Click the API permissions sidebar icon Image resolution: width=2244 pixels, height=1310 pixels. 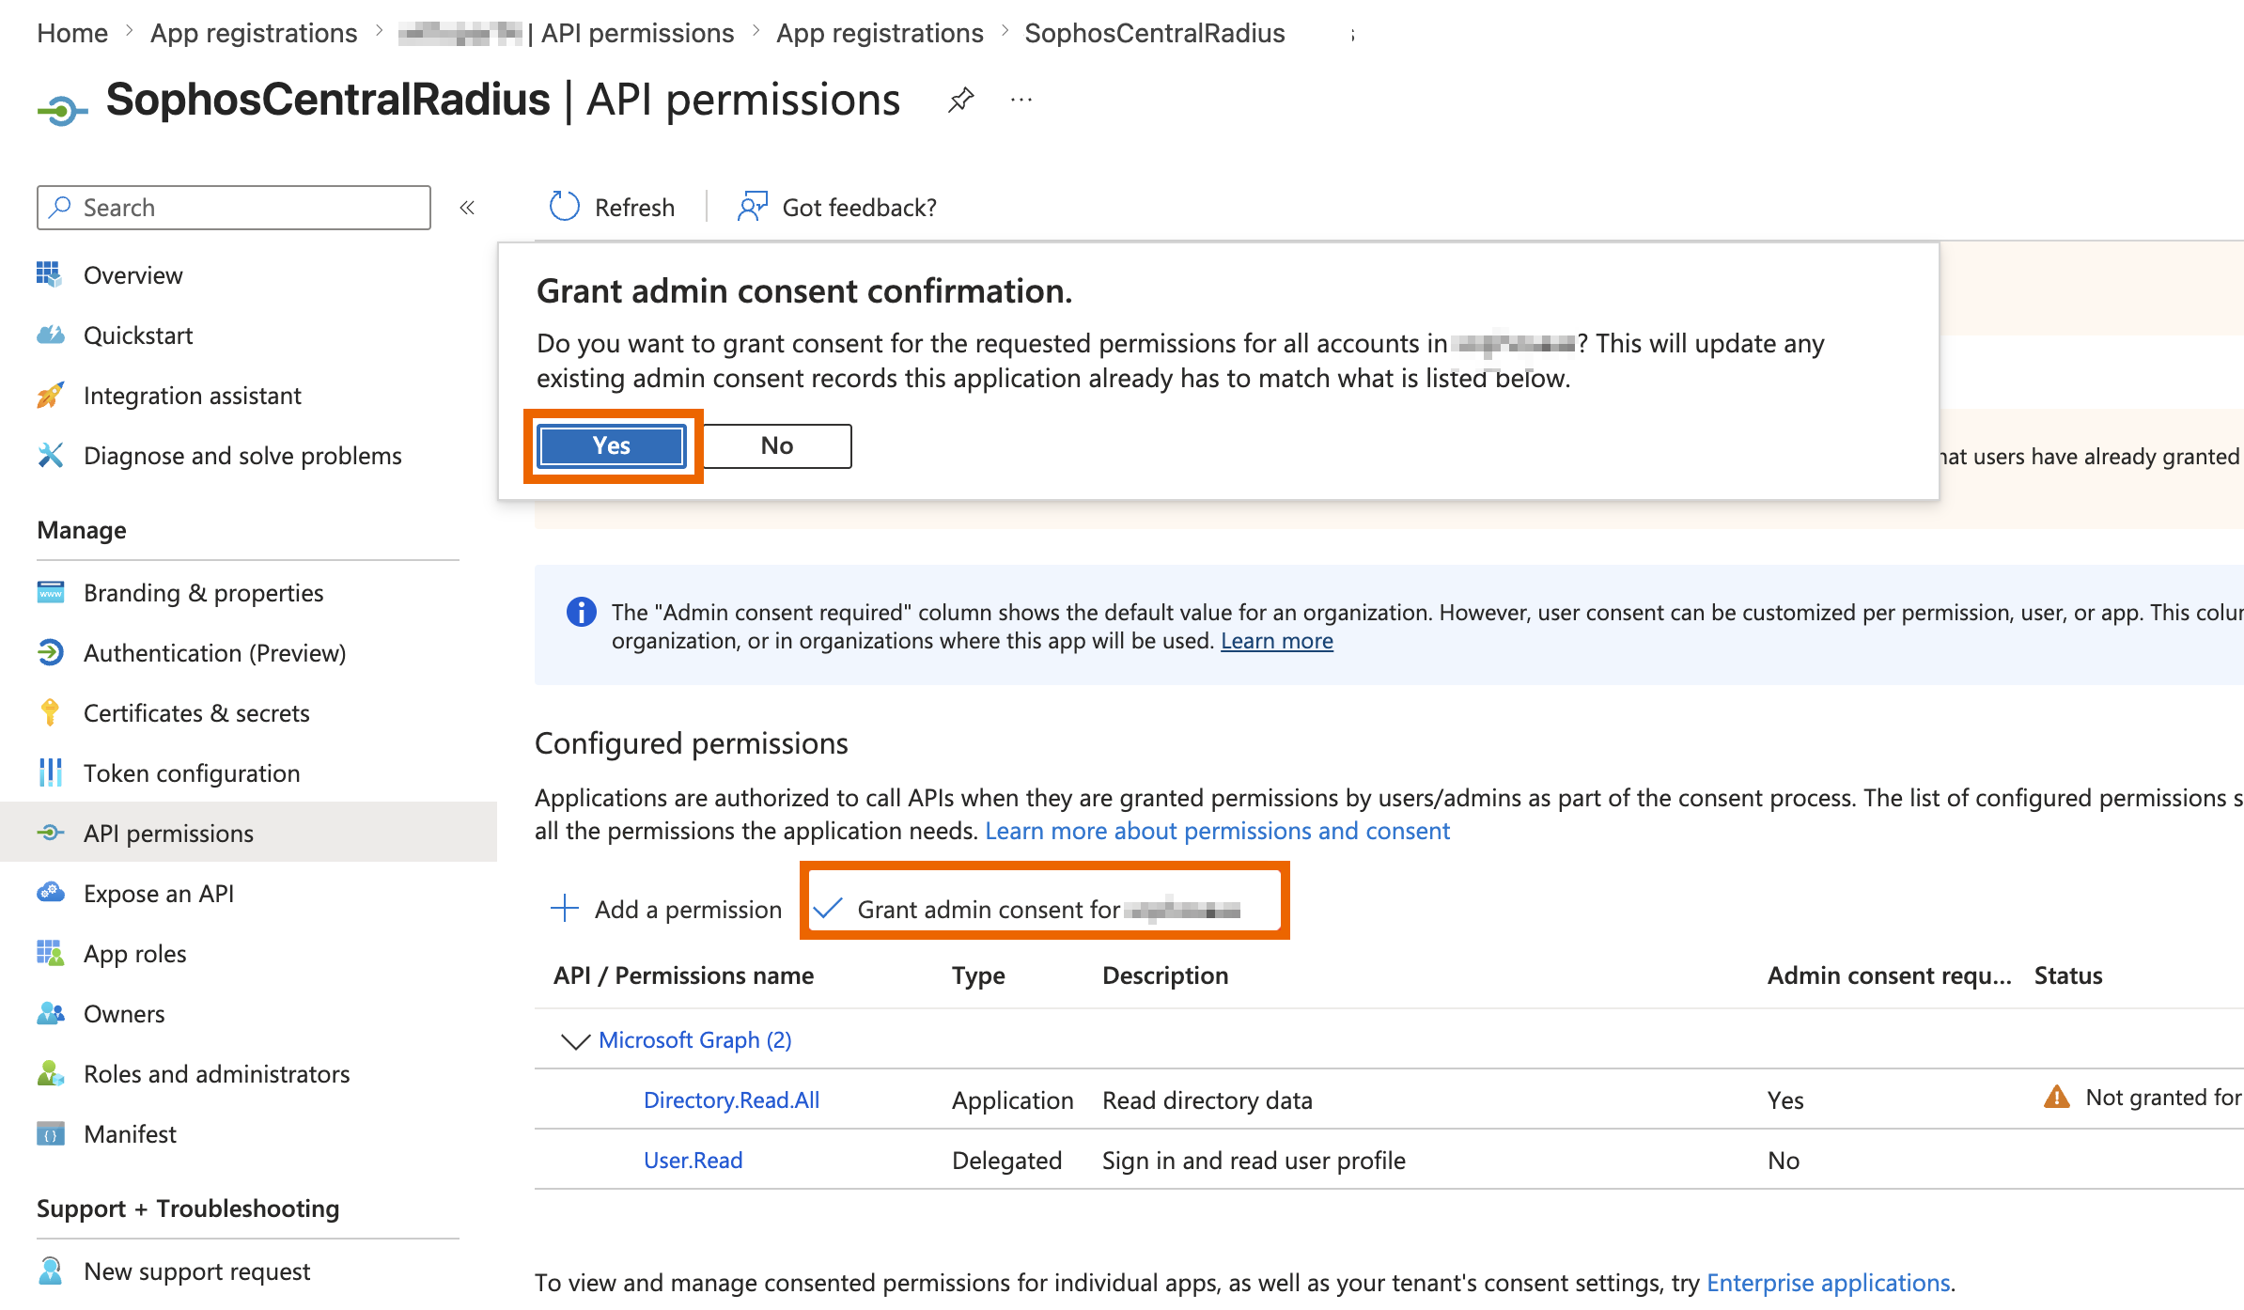coord(51,833)
